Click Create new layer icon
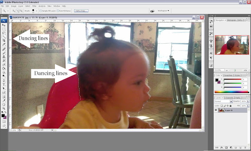The image size is (251, 151). tap(240, 147)
